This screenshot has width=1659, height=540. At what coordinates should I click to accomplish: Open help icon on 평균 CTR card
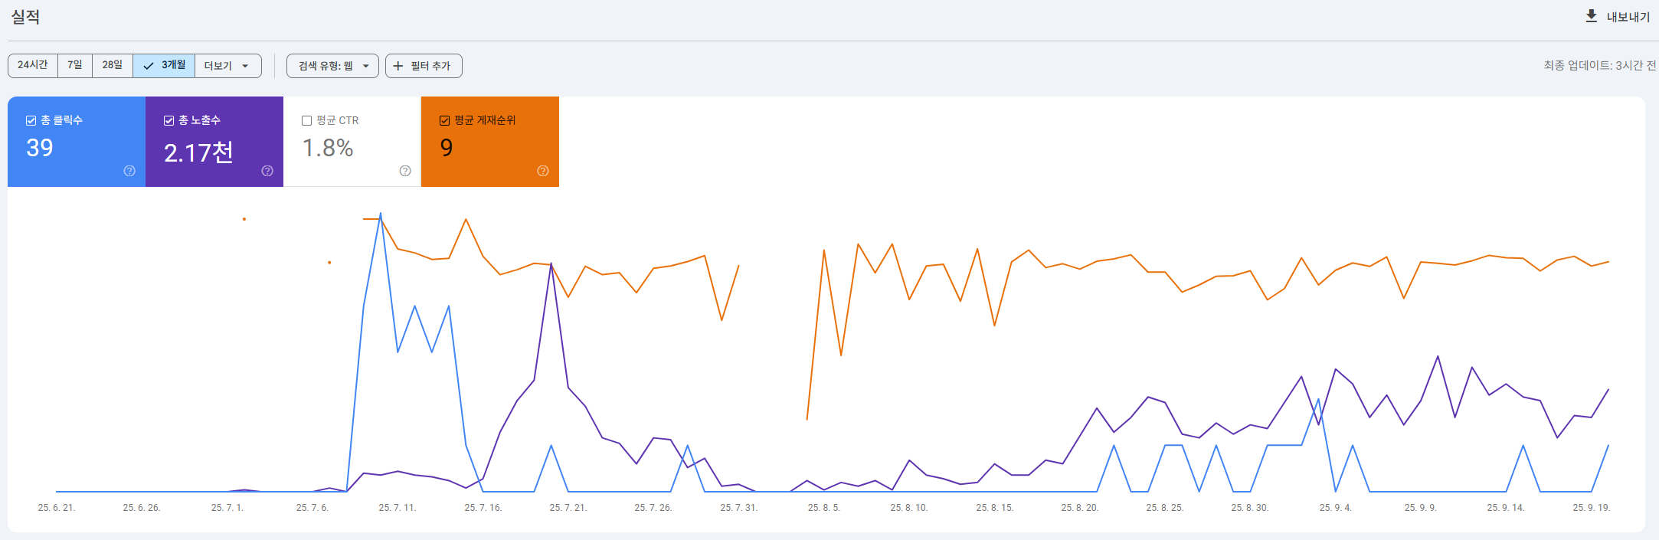(405, 171)
